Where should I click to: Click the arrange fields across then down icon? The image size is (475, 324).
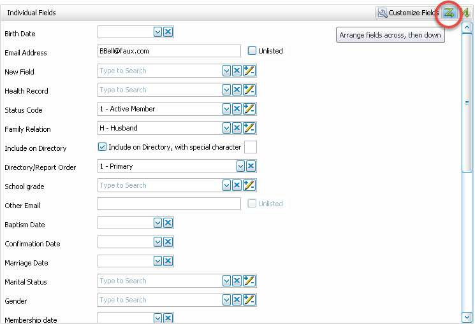point(449,13)
